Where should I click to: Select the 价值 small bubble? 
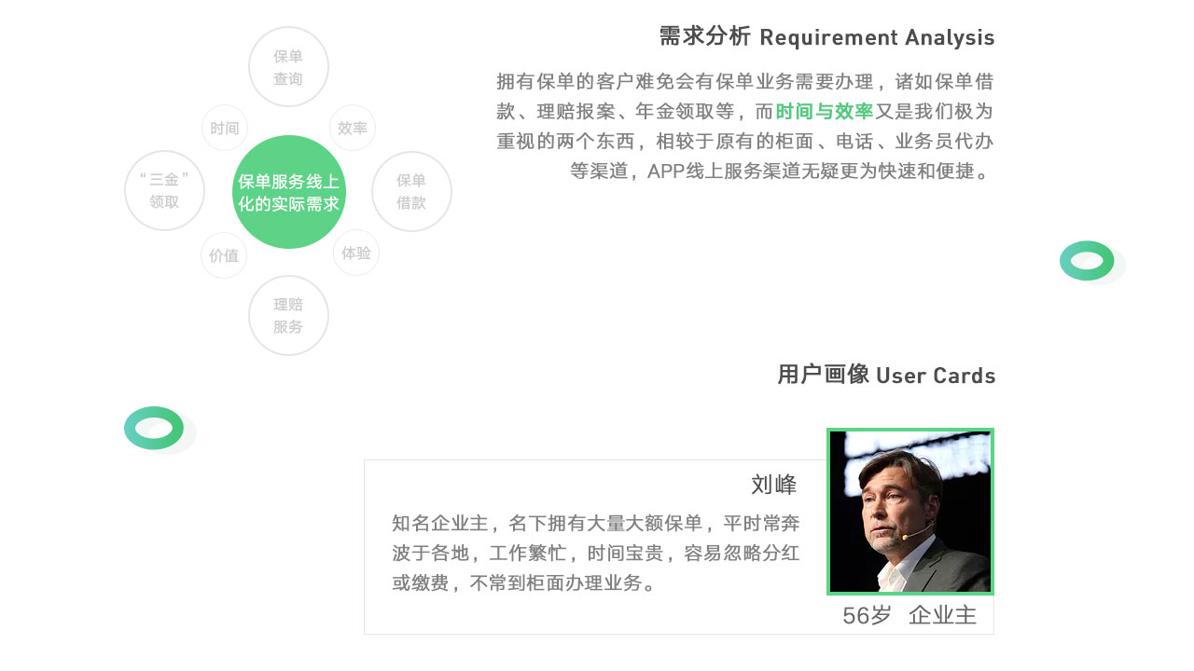(224, 255)
